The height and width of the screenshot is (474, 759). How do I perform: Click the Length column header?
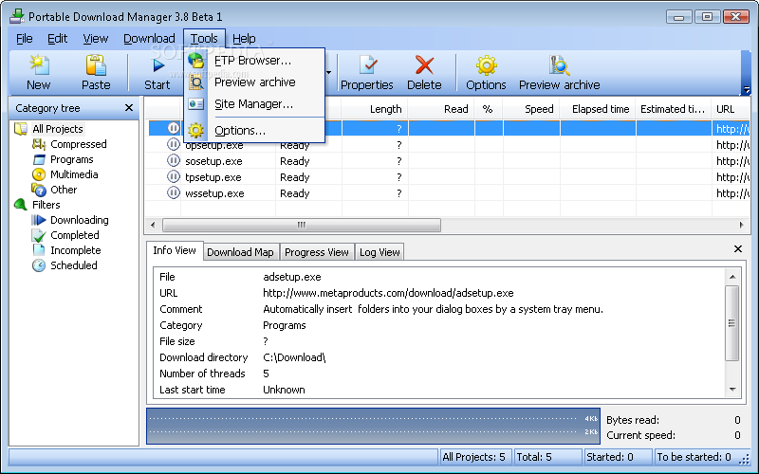[x=375, y=109]
